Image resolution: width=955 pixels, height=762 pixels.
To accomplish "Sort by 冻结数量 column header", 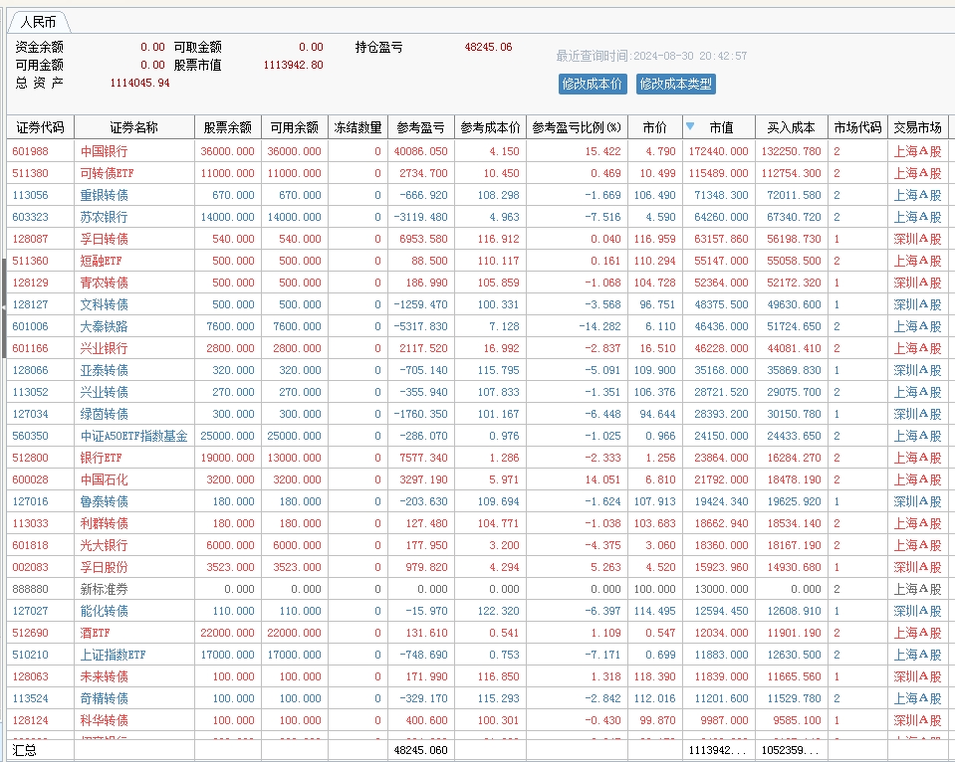I will coord(358,127).
